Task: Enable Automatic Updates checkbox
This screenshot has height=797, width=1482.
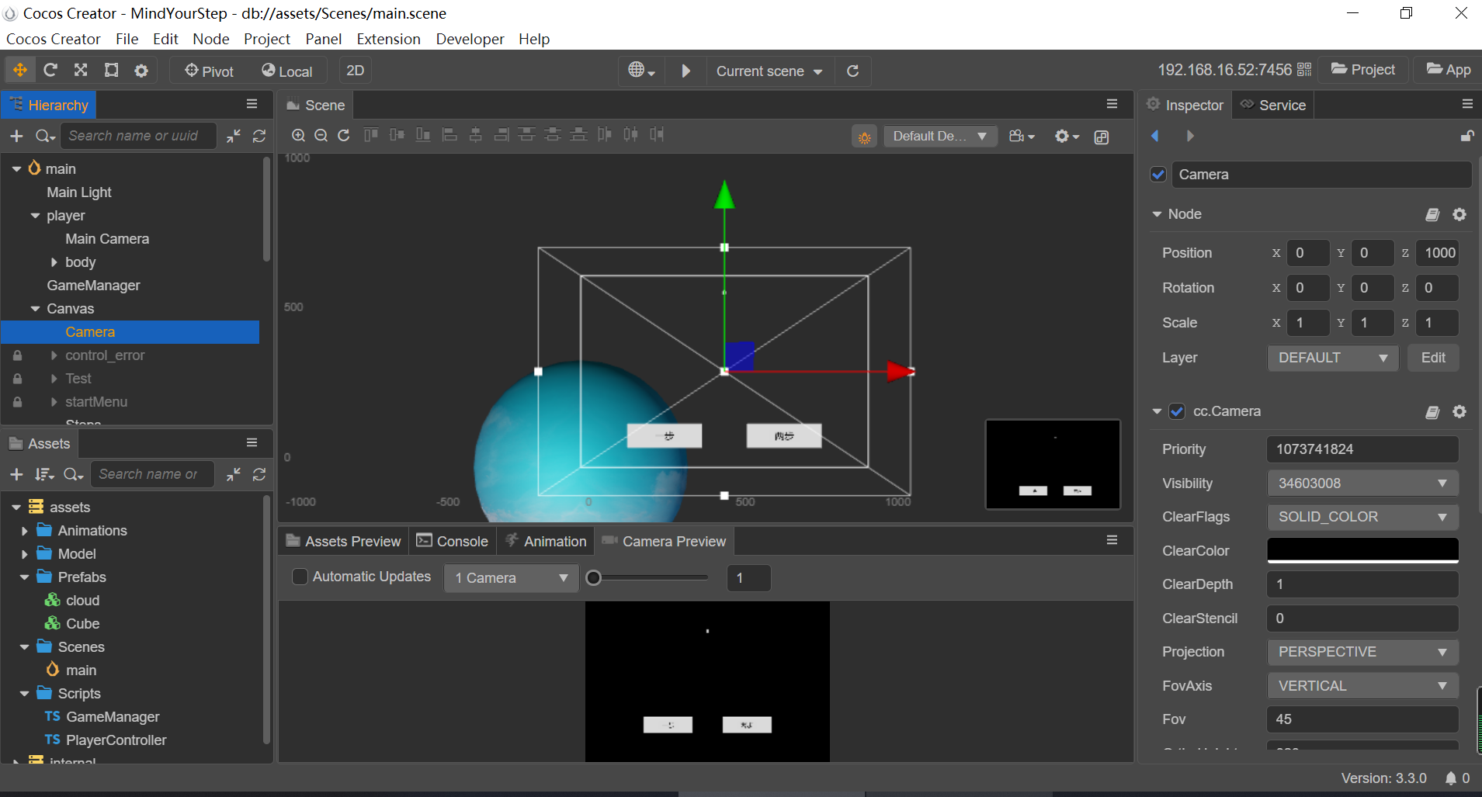Action: (300, 577)
